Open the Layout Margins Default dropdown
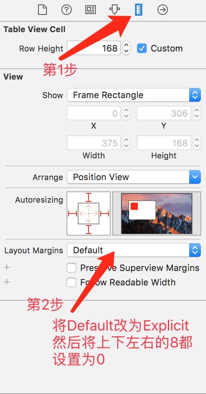Image resolution: width=206 pixels, height=394 pixels. 134,250
